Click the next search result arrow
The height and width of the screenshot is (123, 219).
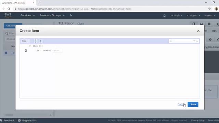pyautogui.click(x=194, y=41)
